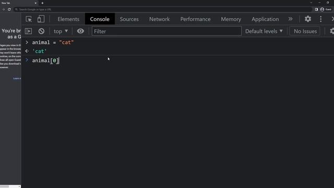Viewport: 334px width, 188px height.
Task: Switch to the Console tab
Action: (x=100, y=19)
